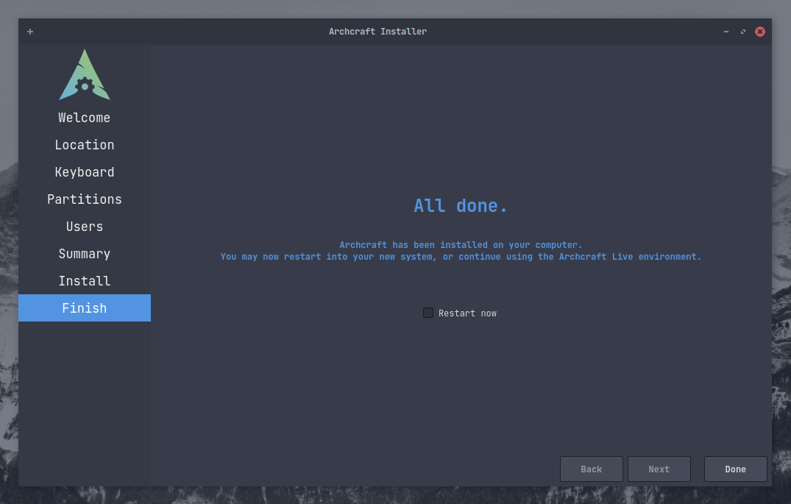Click the "Restart now" label text
The width and height of the screenshot is (791, 504).
(x=468, y=313)
